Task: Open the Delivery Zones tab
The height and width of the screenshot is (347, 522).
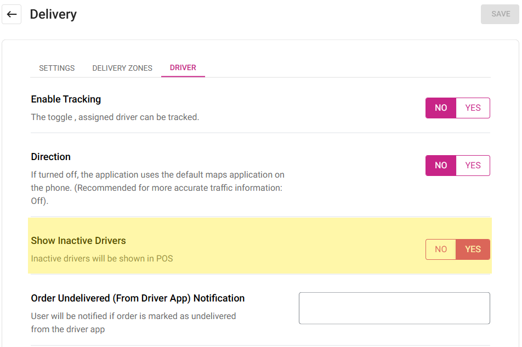Action: coord(122,68)
